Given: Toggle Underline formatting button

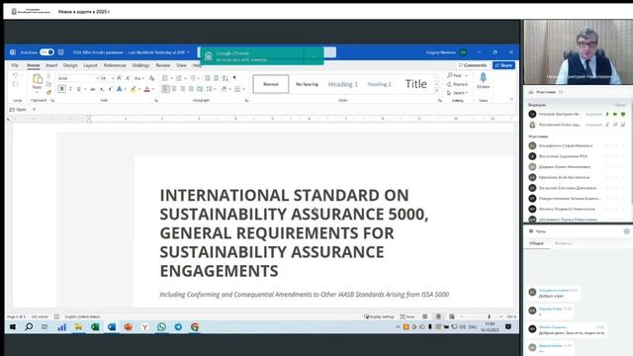Looking at the screenshot, I should point(79,89).
